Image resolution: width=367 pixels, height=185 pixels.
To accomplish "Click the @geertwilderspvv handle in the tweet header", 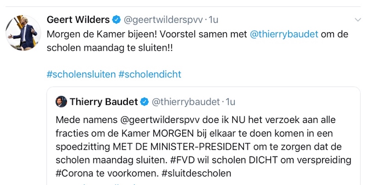I will [163, 20].
